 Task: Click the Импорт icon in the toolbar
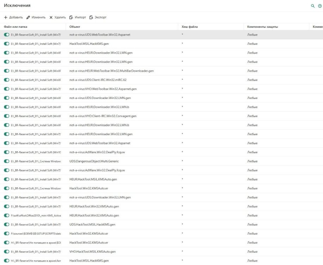pos(71,17)
